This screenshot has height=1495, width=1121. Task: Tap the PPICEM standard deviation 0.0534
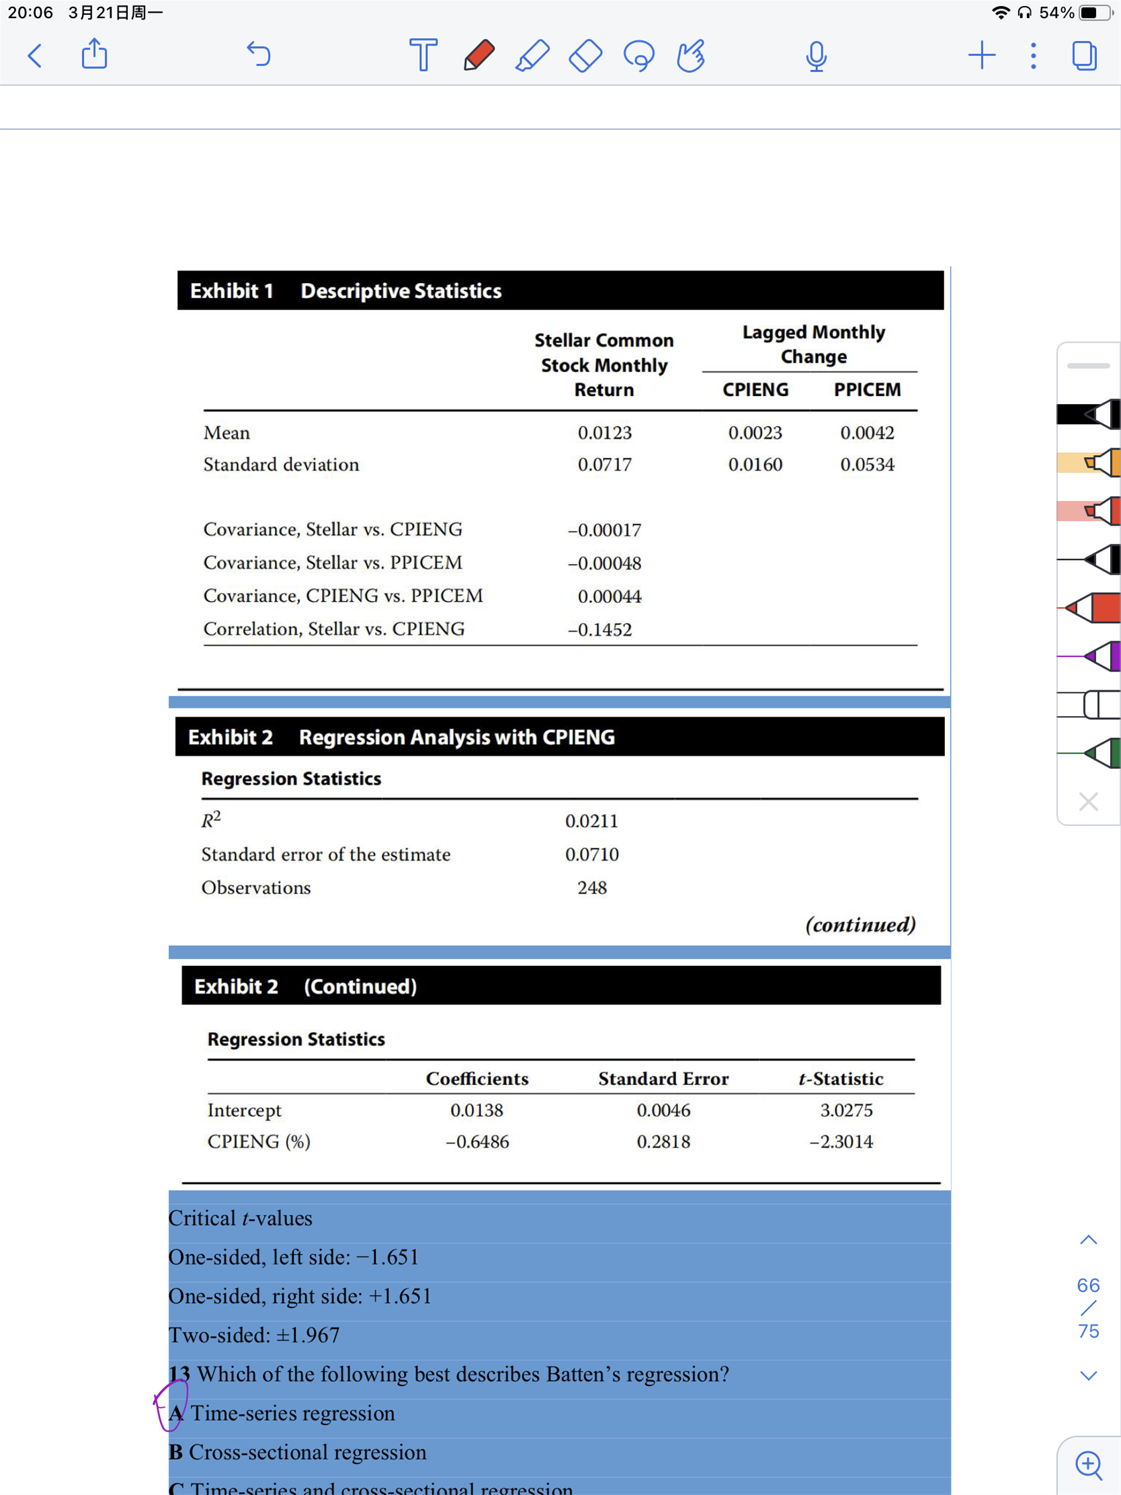pyautogui.click(x=867, y=464)
